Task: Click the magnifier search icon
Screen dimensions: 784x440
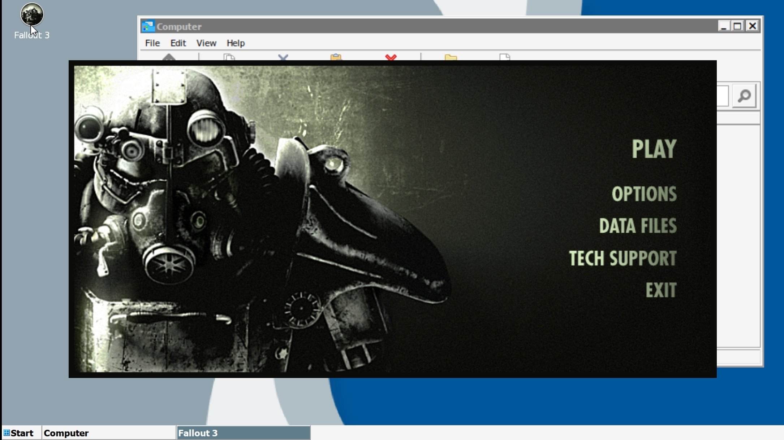Action: coord(744,96)
